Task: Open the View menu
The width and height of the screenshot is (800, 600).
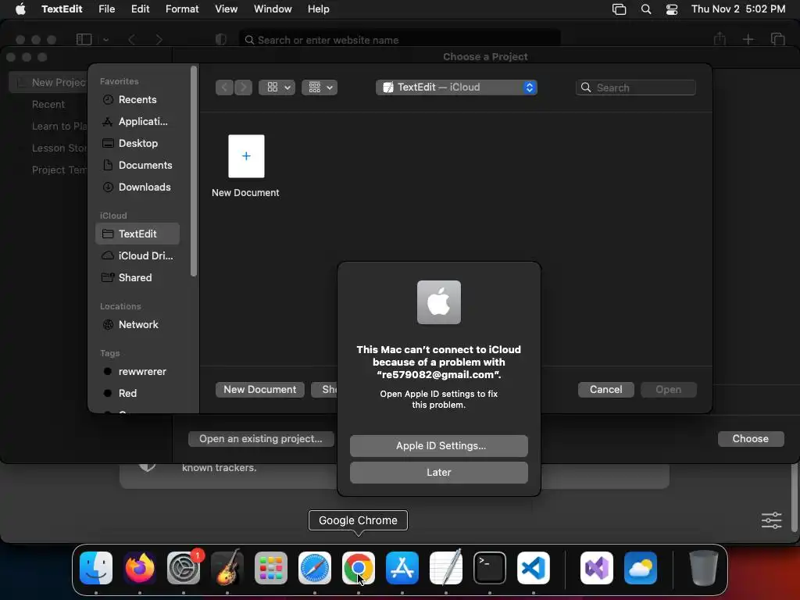Action: click(x=226, y=9)
